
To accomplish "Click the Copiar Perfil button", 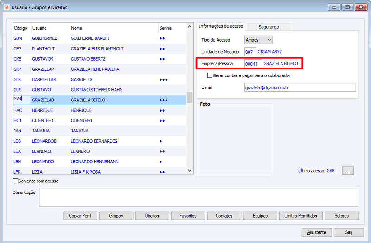I will (x=80, y=216).
